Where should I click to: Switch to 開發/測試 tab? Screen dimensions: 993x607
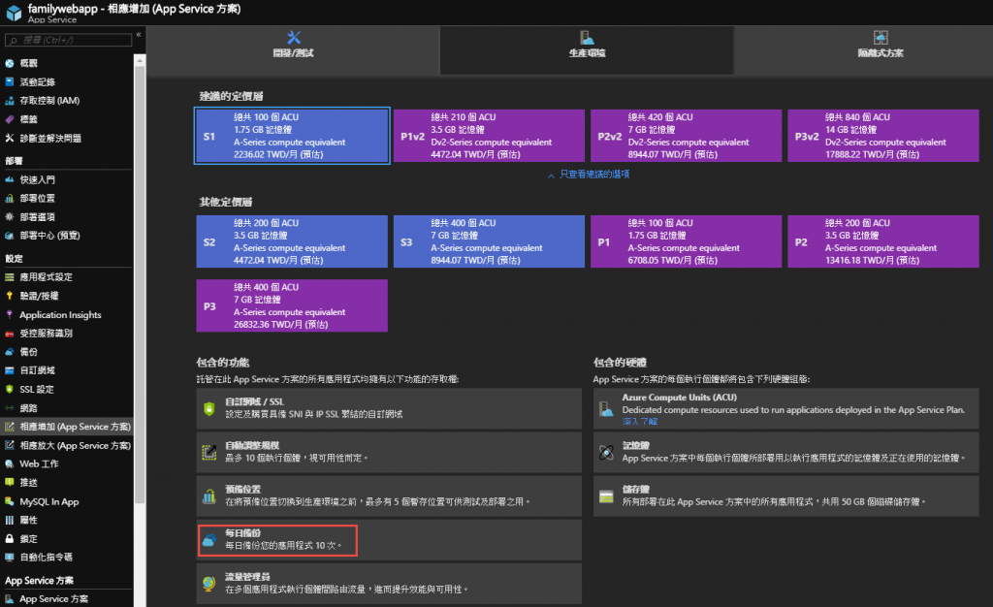pyautogui.click(x=293, y=50)
